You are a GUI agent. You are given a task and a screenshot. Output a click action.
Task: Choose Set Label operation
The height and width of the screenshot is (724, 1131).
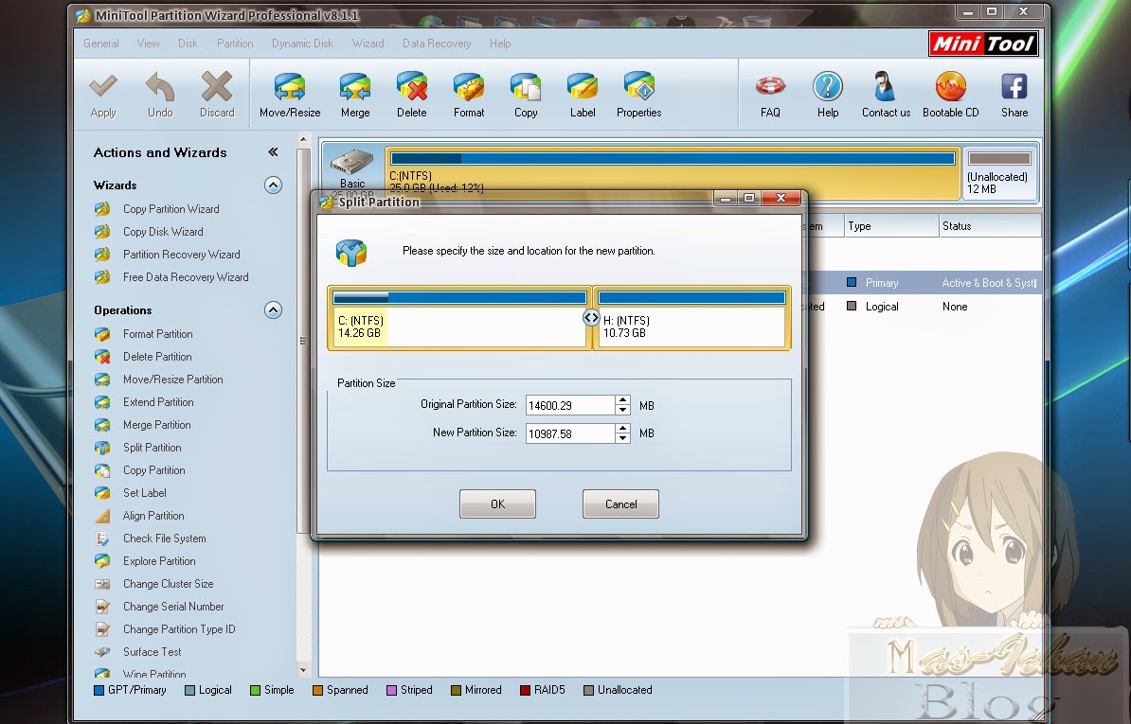pyautogui.click(x=144, y=493)
